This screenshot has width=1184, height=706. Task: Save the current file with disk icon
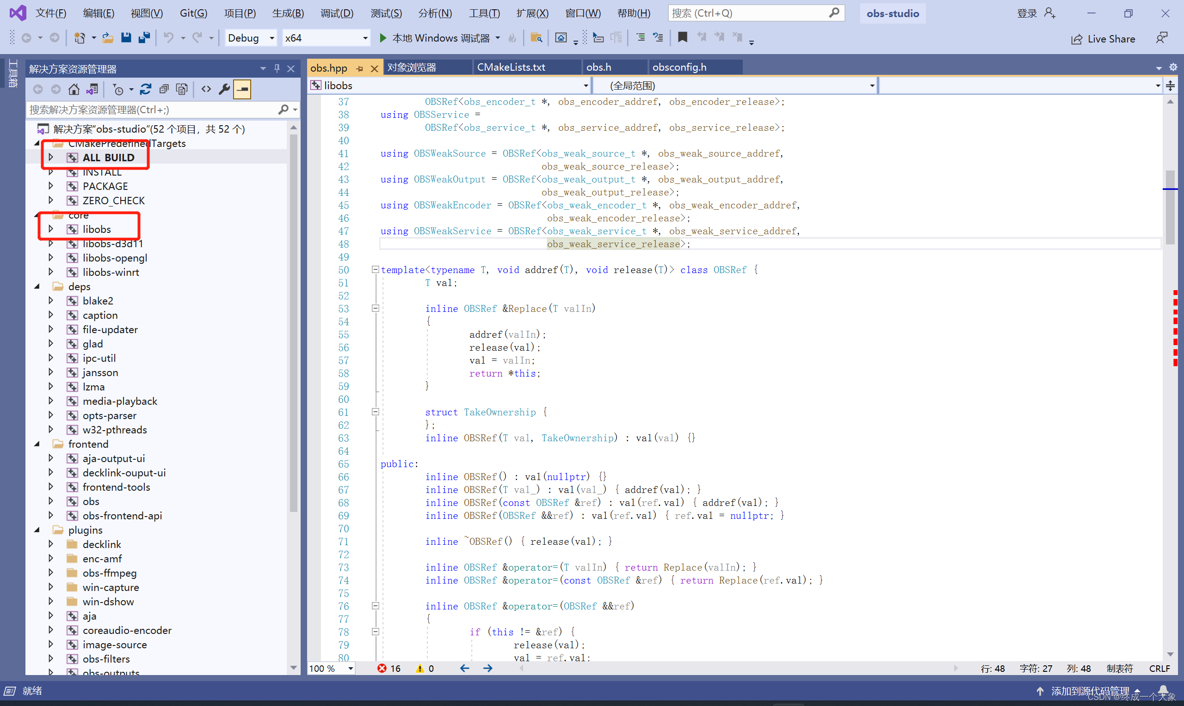126,38
